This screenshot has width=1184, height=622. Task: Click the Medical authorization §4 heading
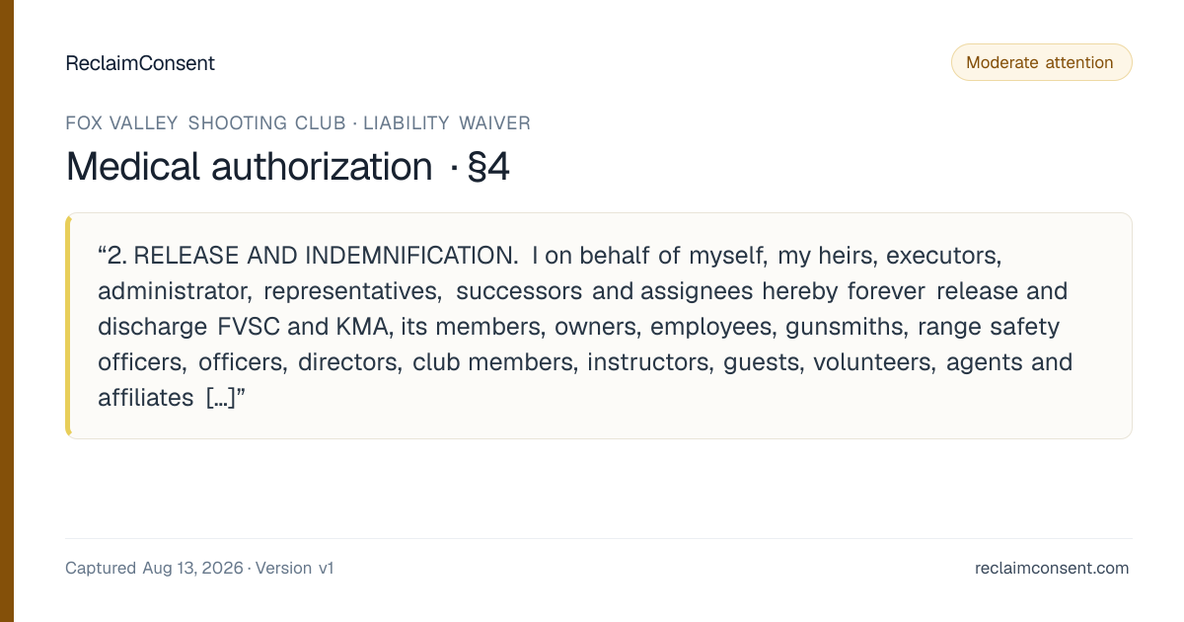(x=287, y=167)
